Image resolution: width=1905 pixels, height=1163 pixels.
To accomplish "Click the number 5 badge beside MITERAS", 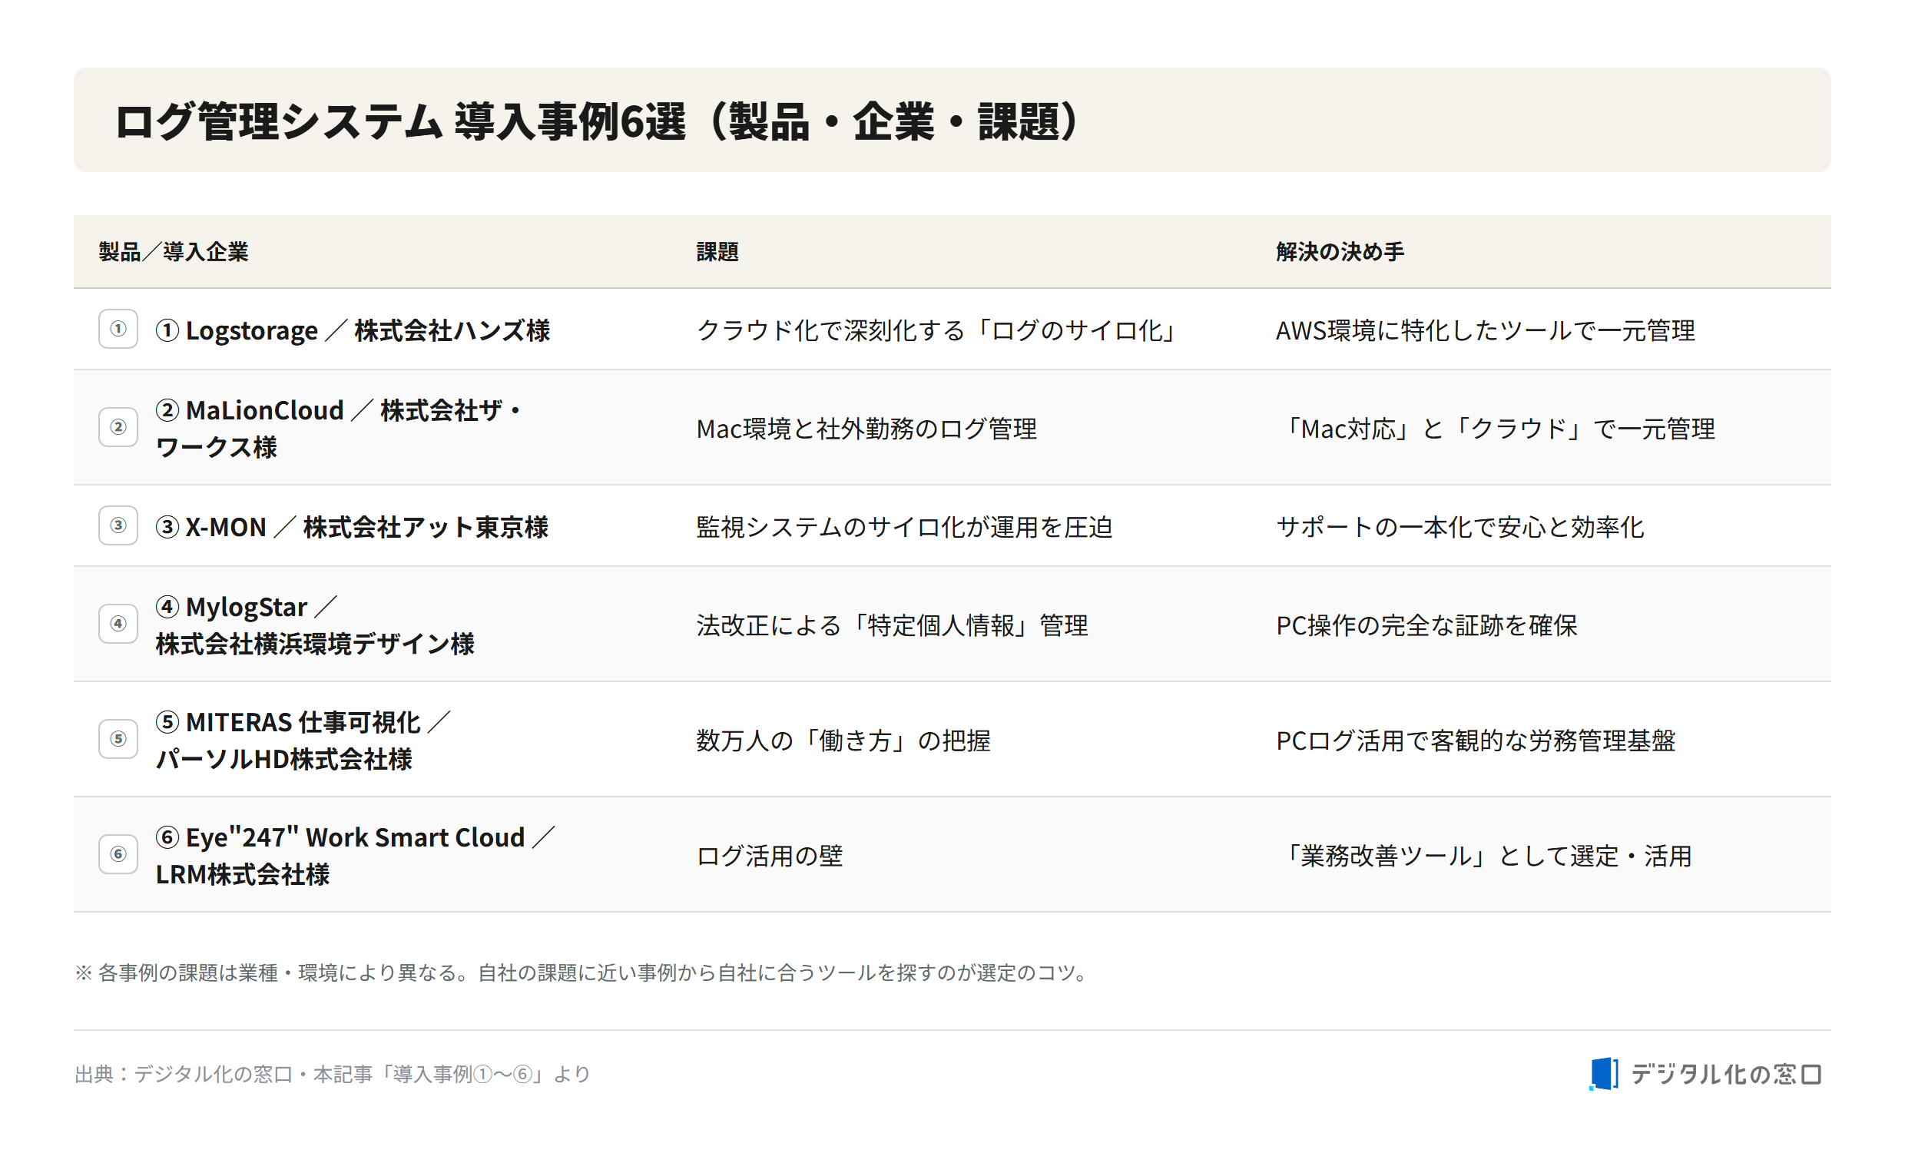I will [118, 739].
